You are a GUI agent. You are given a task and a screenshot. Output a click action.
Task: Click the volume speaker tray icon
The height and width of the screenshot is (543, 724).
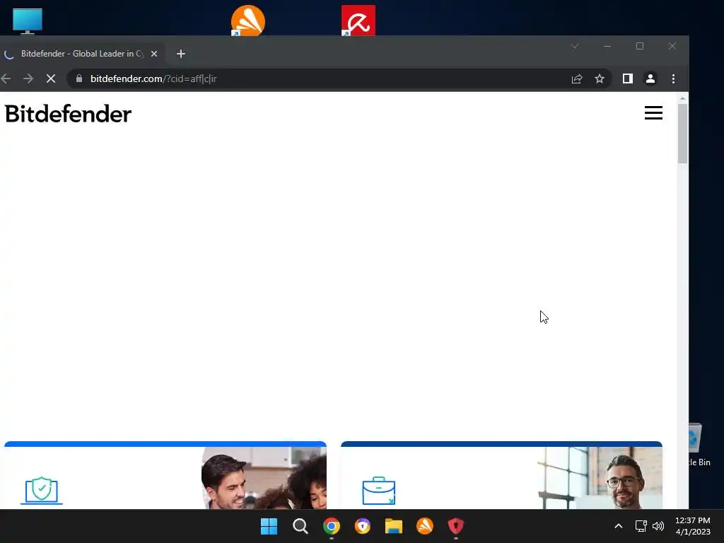(658, 526)
